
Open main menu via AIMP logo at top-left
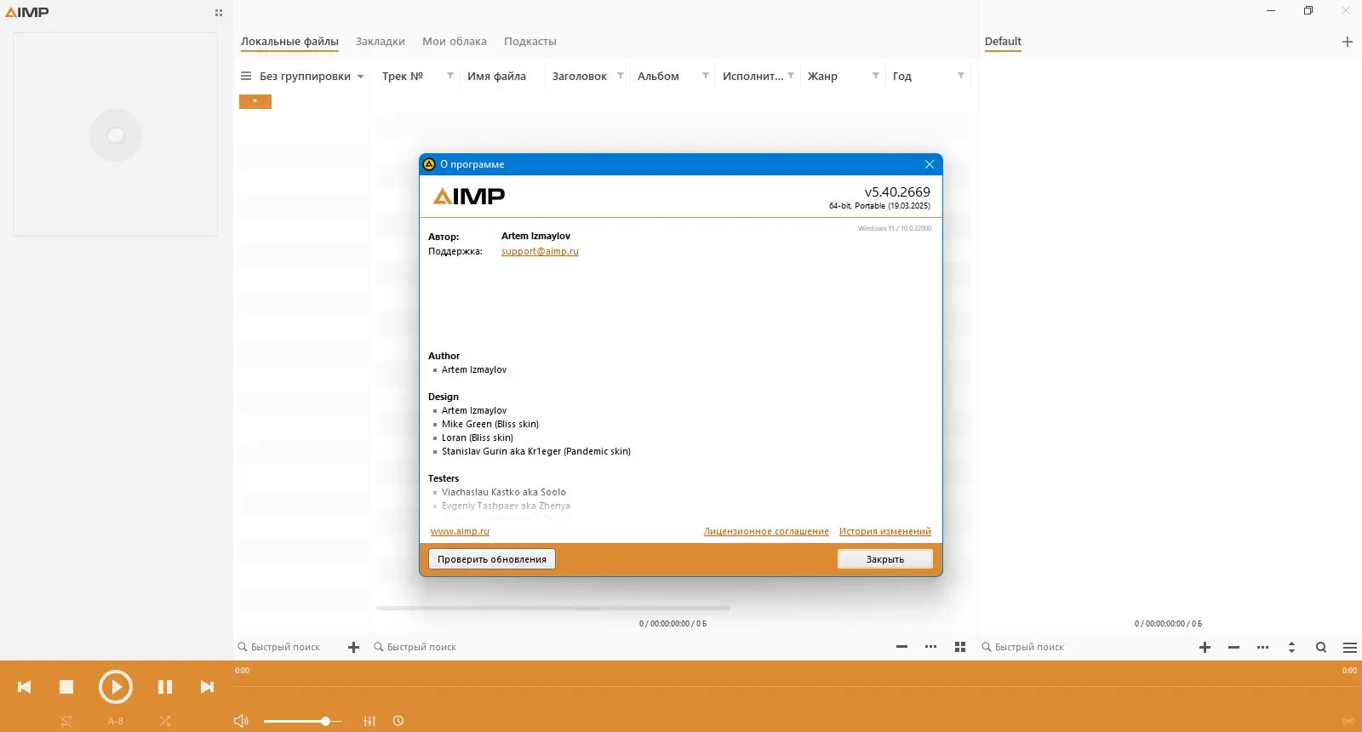click(x=27, y=12)
